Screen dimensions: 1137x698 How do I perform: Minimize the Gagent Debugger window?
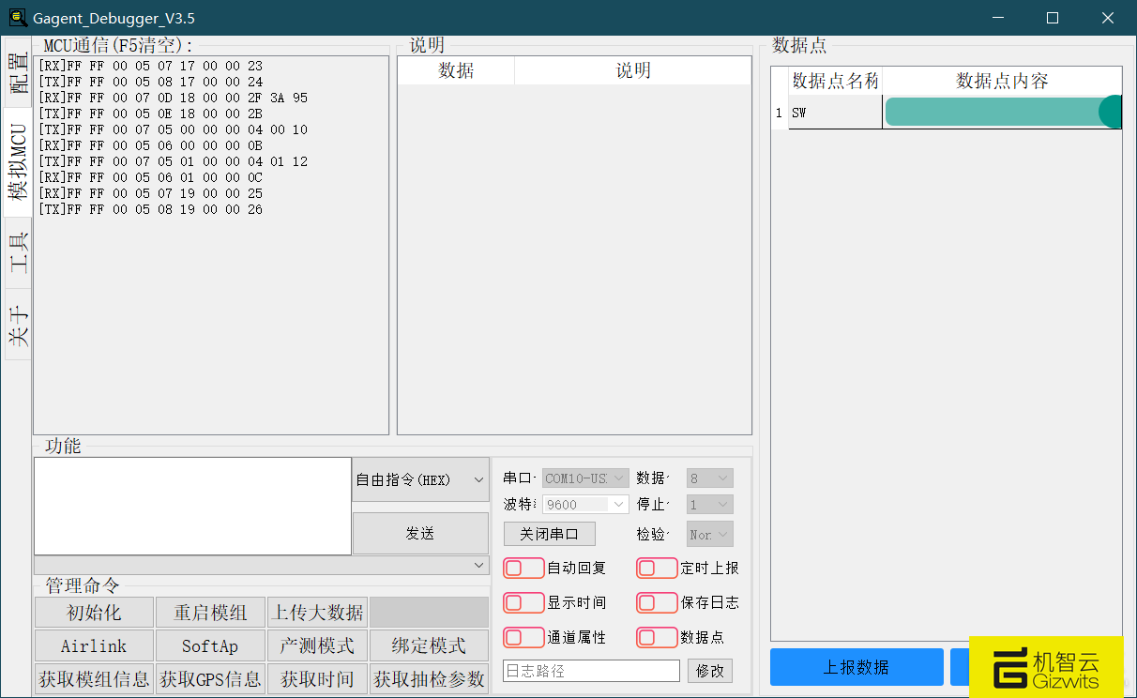tap(997, 18)
